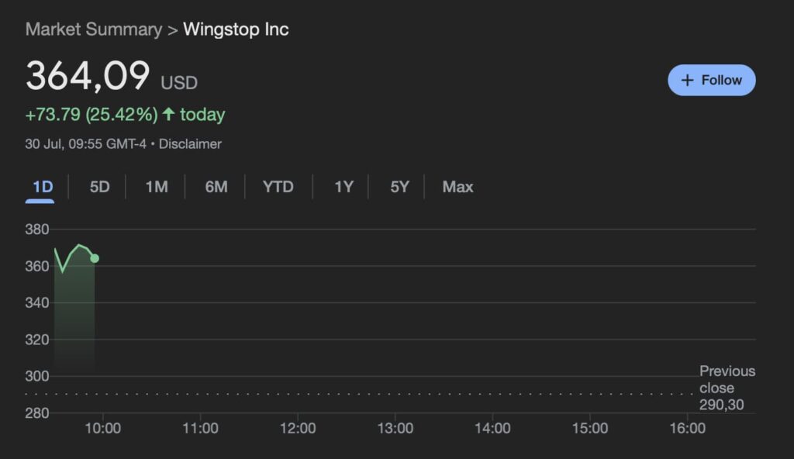Click the Wingstop Inc title

(x=236, y=29)
